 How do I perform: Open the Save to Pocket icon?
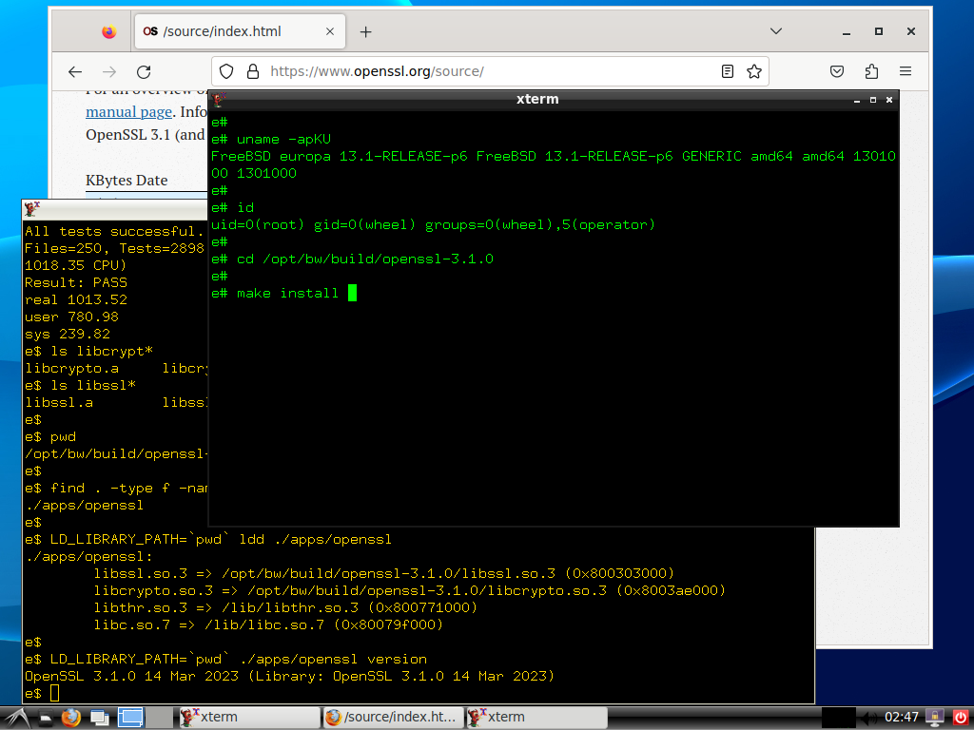(837, 71)
